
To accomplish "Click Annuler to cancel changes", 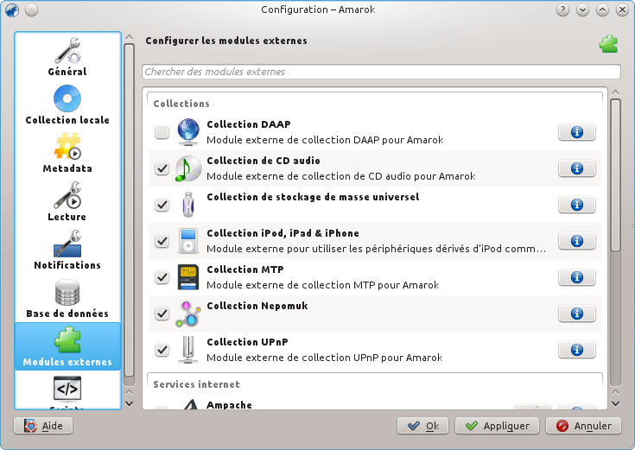I will pyautogui.click(x=583, y=426).
